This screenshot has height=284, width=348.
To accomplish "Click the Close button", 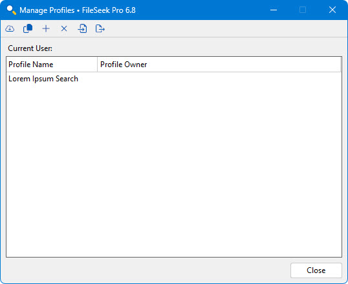I will pos(316,270).
